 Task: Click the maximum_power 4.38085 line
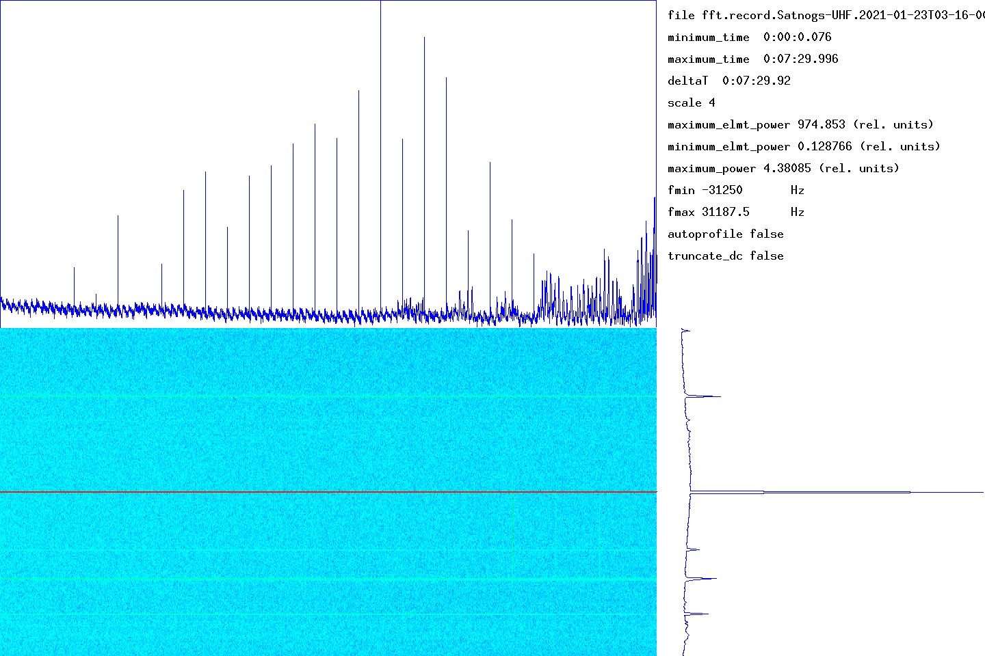pyautogui.click(x=784, y=168)
